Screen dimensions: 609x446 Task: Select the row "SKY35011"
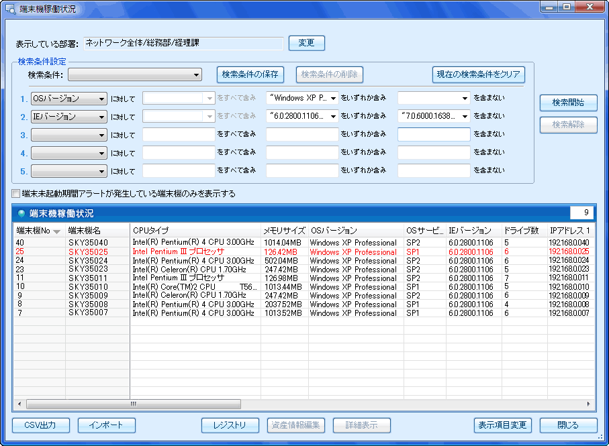303,278
